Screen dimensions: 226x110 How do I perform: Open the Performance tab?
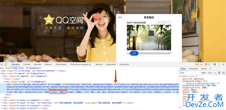coord(61,64)
